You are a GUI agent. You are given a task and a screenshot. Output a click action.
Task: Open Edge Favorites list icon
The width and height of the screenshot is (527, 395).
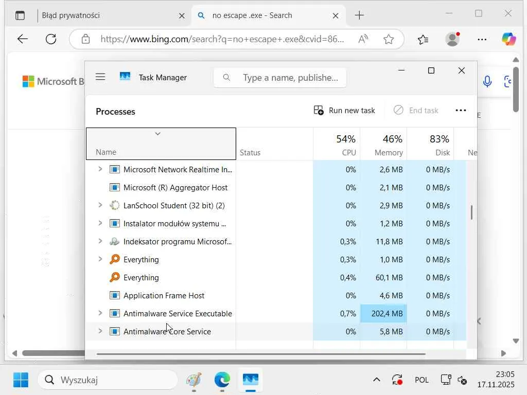click(423, 39)
